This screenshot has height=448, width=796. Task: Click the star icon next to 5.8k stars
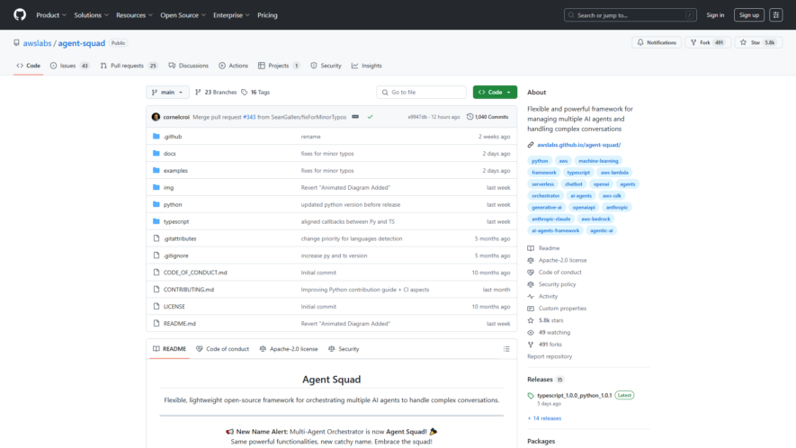[x=531, y=320]
